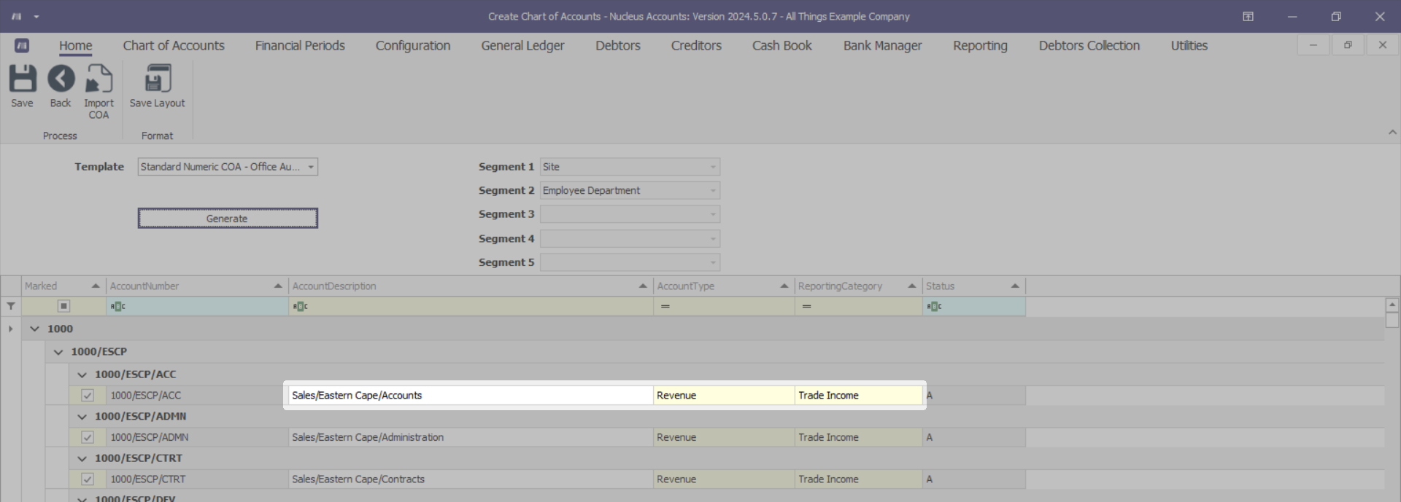This screenshot has width=1401, height=502.
Task: Open the Debtors tab
Action: pyautogui.click(x=618, y=45)
